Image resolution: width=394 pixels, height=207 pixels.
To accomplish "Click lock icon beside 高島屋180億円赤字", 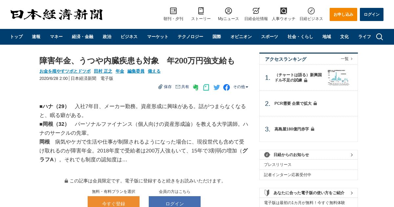I will click(313, 129).
